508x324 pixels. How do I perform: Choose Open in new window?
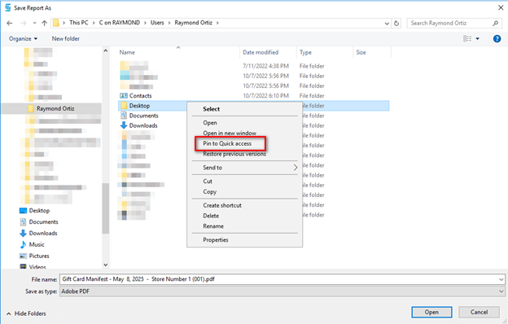[230, 134]
